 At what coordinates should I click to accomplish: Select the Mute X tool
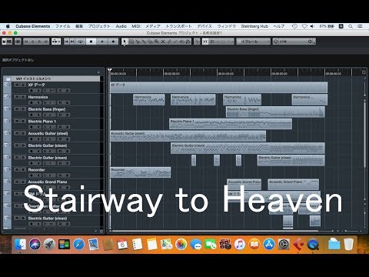click(163, 42)
